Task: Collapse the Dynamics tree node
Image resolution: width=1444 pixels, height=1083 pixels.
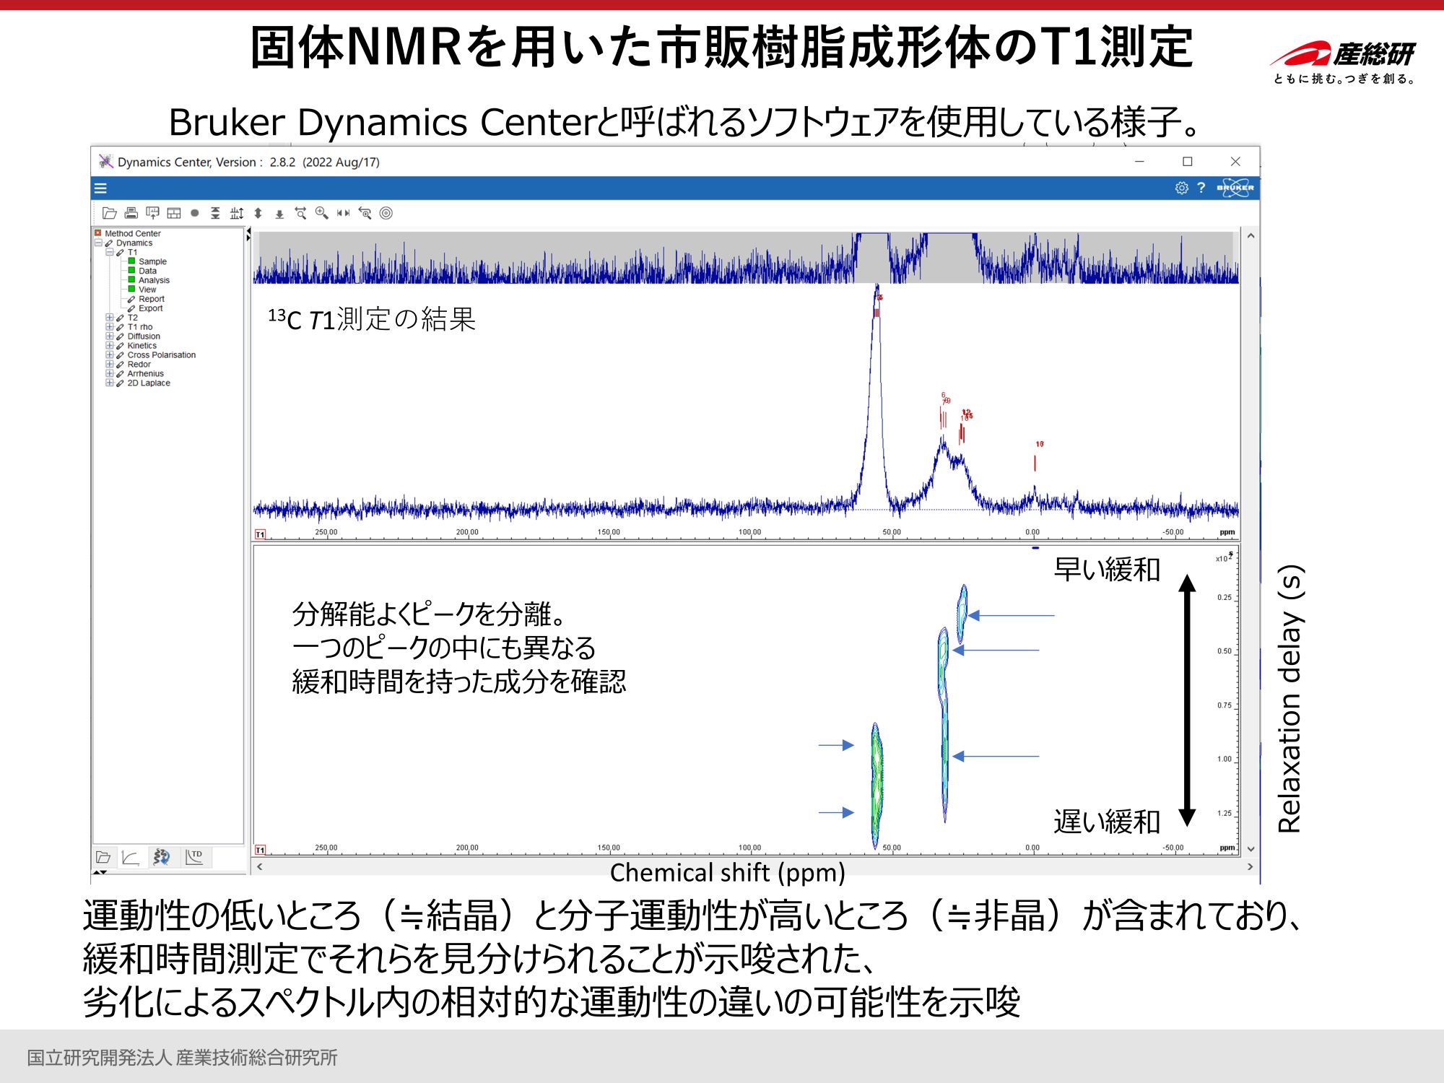Action: point(98,243)
